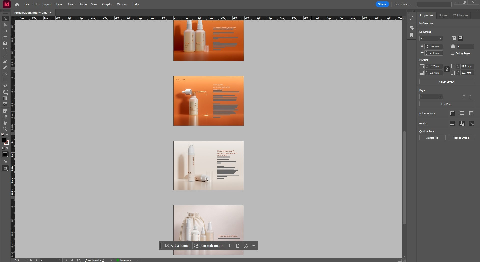Open the A4 page size dropdown
The width and height of the screenshot is (480, 262).
(x=440, y=38)
